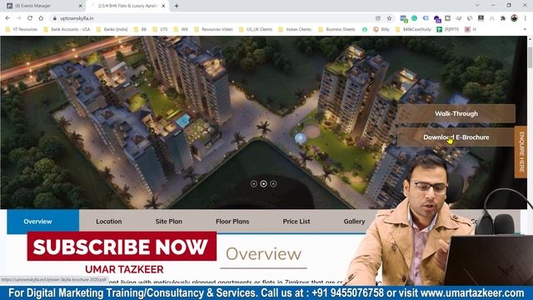Go to the Gallery section tab
The height and width of the screenshot is (300, 533).
coord(354,222)
